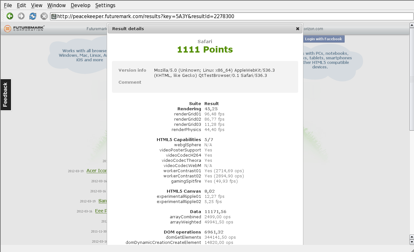
Task: Open the File menu
Action: 8,5
